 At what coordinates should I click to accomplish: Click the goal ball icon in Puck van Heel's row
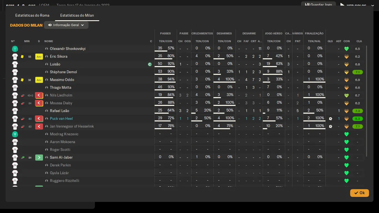(x=330, y=119)
